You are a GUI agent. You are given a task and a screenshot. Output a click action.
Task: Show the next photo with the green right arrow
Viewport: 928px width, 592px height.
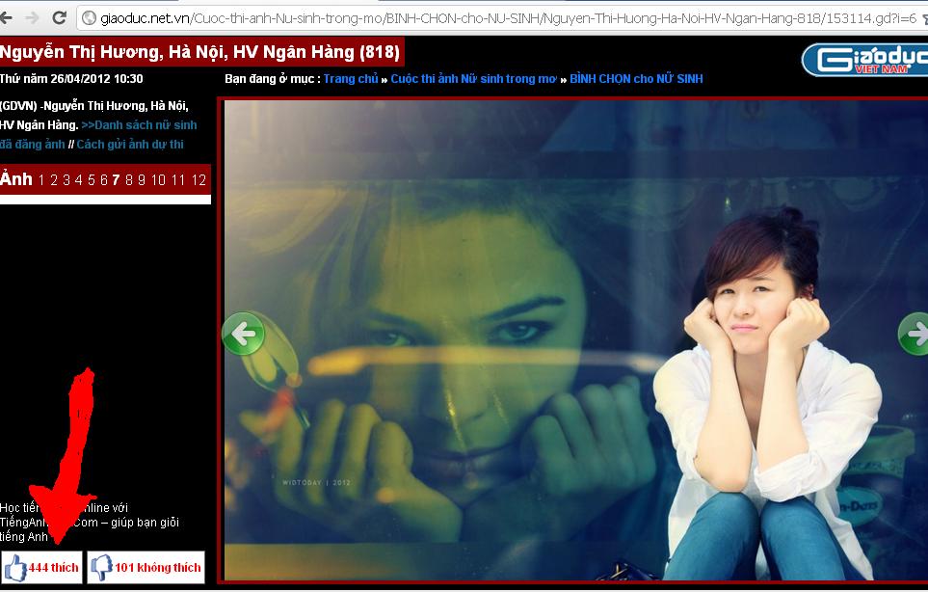coord(914,334)
